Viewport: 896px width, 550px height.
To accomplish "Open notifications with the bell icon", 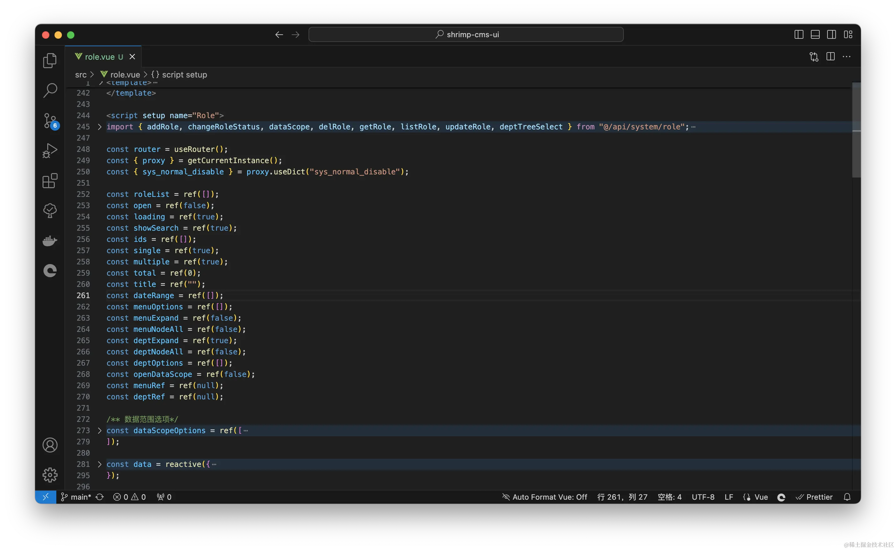I will pyautogui.click(x=847, y=497).
